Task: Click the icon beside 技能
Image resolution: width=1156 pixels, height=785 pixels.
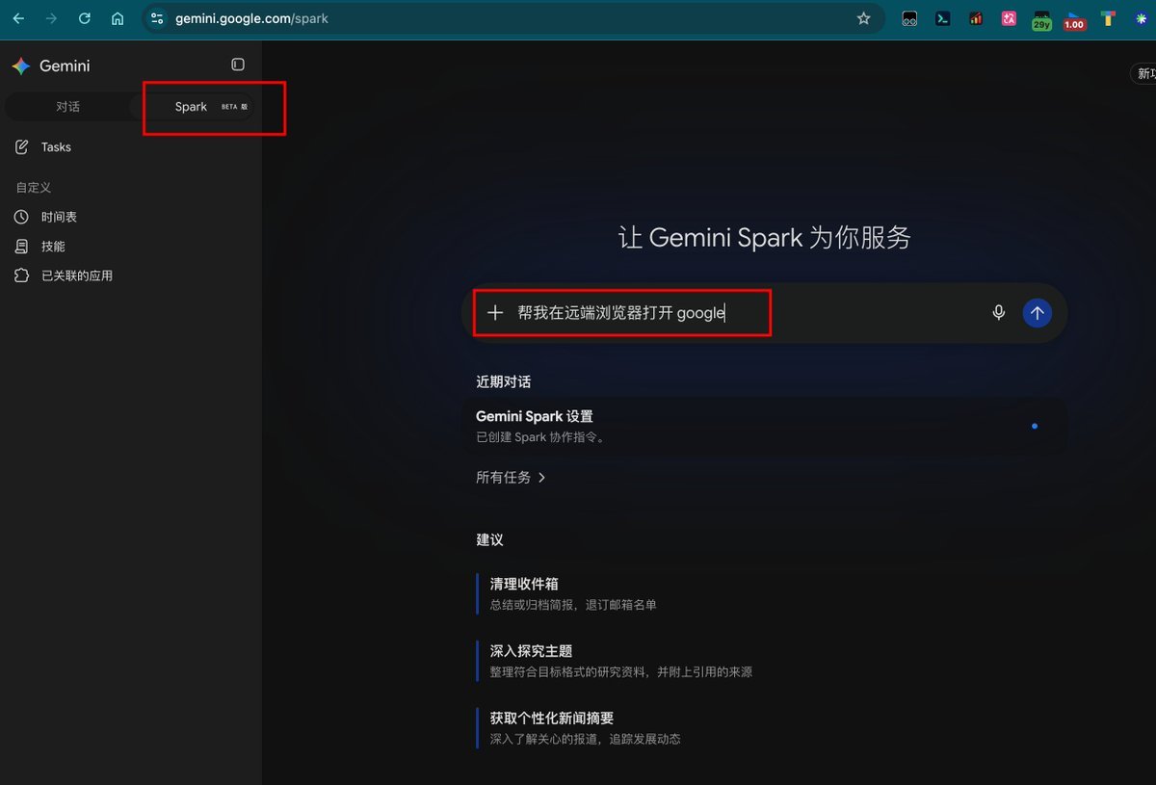Action: tap(22, 247)
